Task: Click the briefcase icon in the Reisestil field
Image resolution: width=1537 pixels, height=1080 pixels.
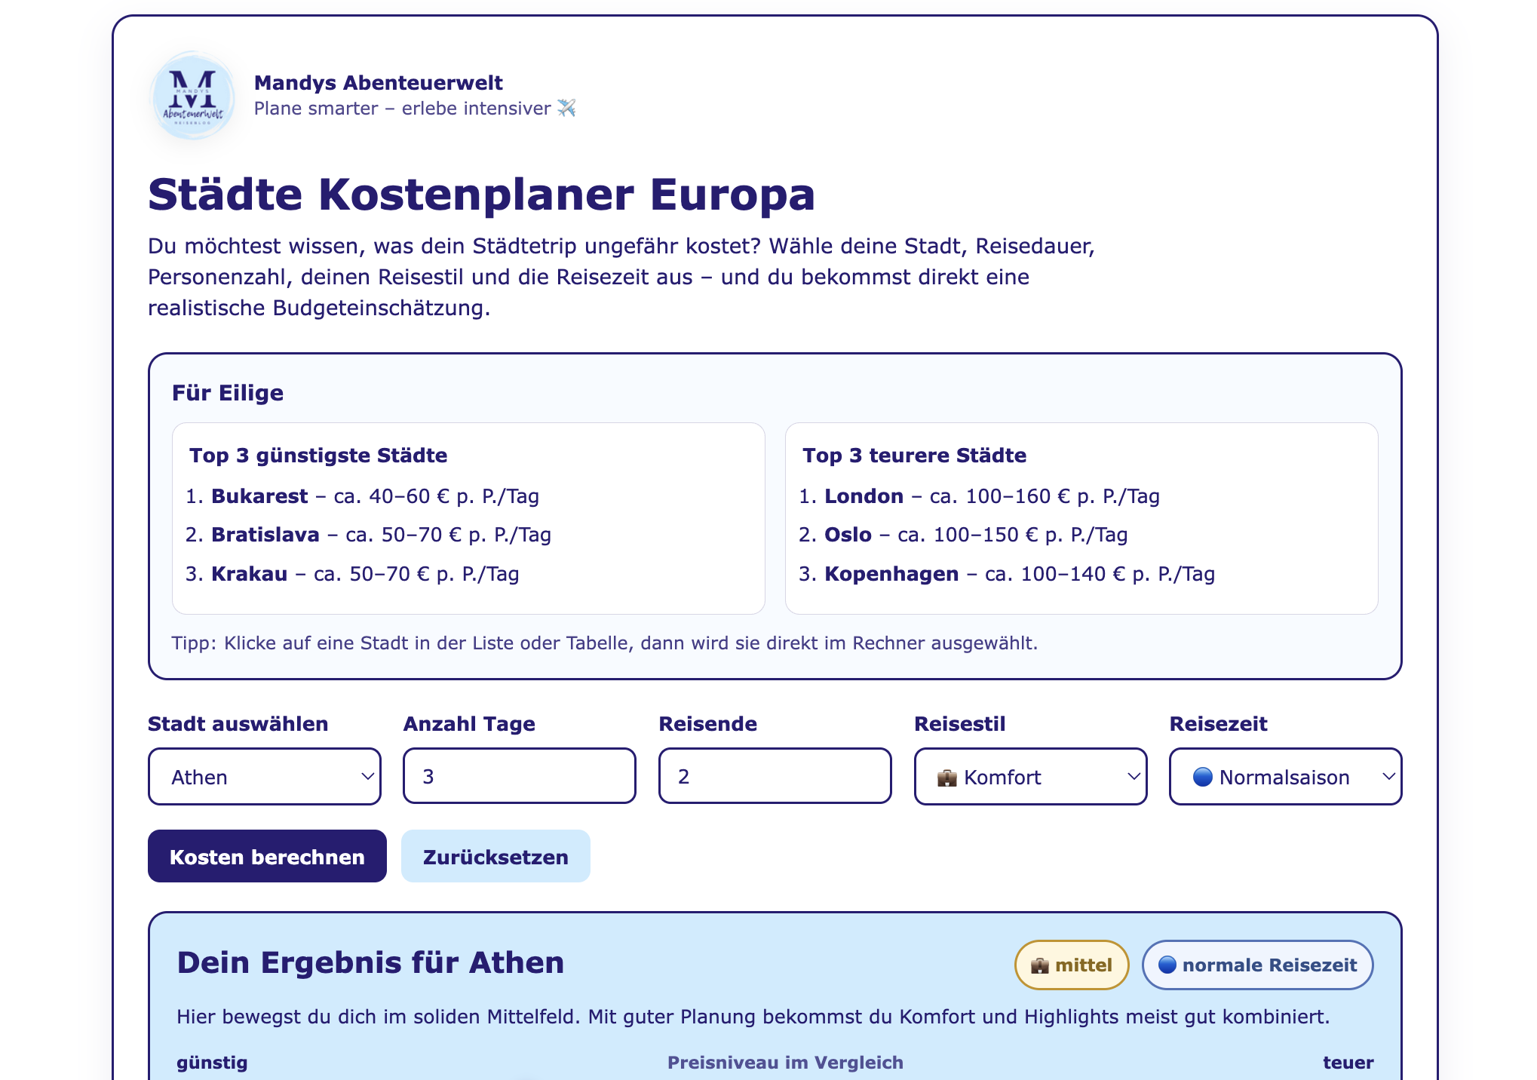Action: pyautogui.click(x=947, y=778)
